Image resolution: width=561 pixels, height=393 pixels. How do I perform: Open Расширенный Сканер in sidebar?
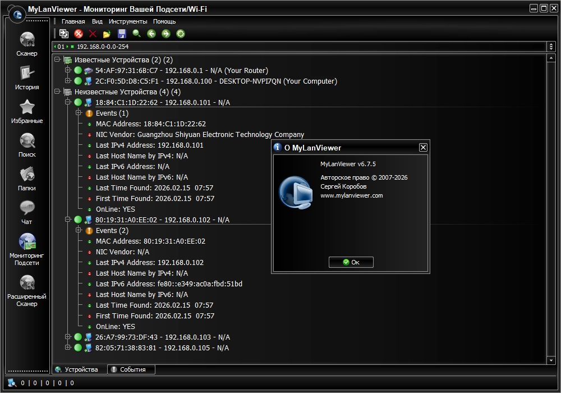(x=27, y=290)
